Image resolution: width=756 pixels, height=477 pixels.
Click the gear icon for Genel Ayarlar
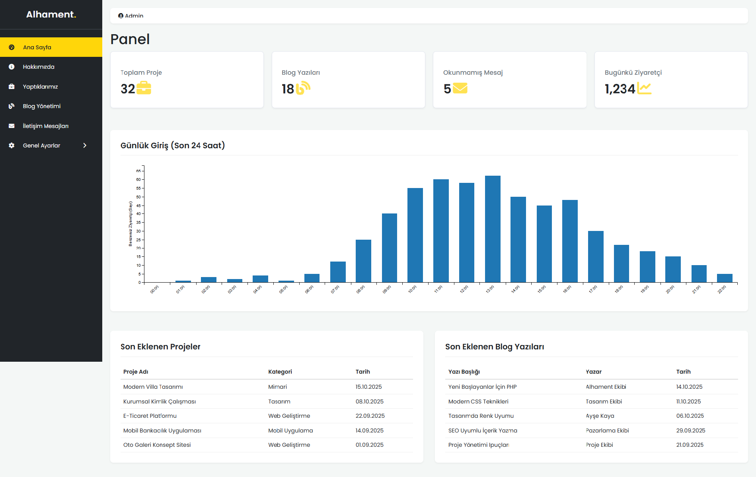pyautogui.click(x=12, y=145)
